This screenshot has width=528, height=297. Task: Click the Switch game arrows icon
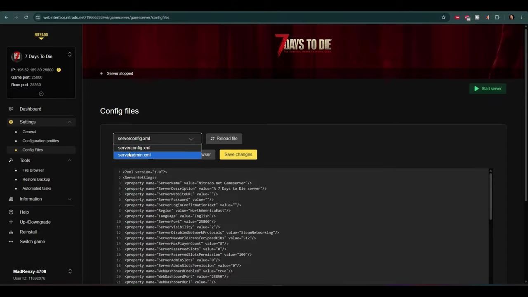click(11, 242)
